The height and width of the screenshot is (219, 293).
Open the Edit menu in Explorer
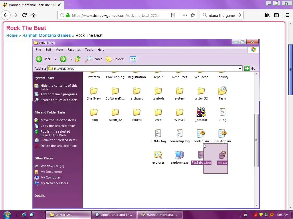pyautogui.click(x=48, y=50)
